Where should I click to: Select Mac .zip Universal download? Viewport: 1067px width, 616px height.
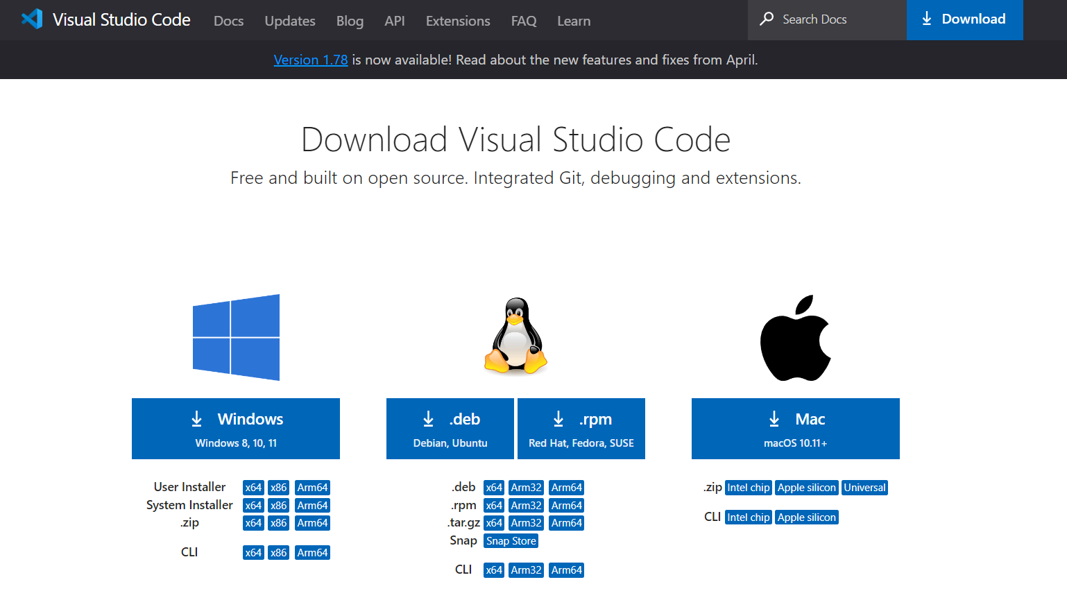tap(864, 488)
